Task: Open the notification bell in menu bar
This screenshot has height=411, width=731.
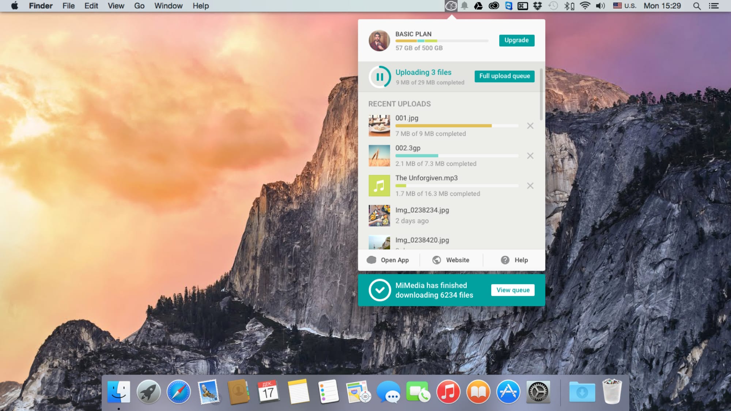Action: pos(465,6)
